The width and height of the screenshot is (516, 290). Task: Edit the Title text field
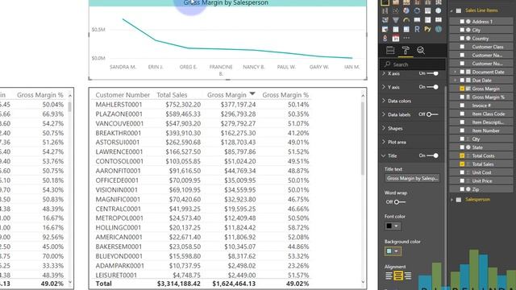412,178
